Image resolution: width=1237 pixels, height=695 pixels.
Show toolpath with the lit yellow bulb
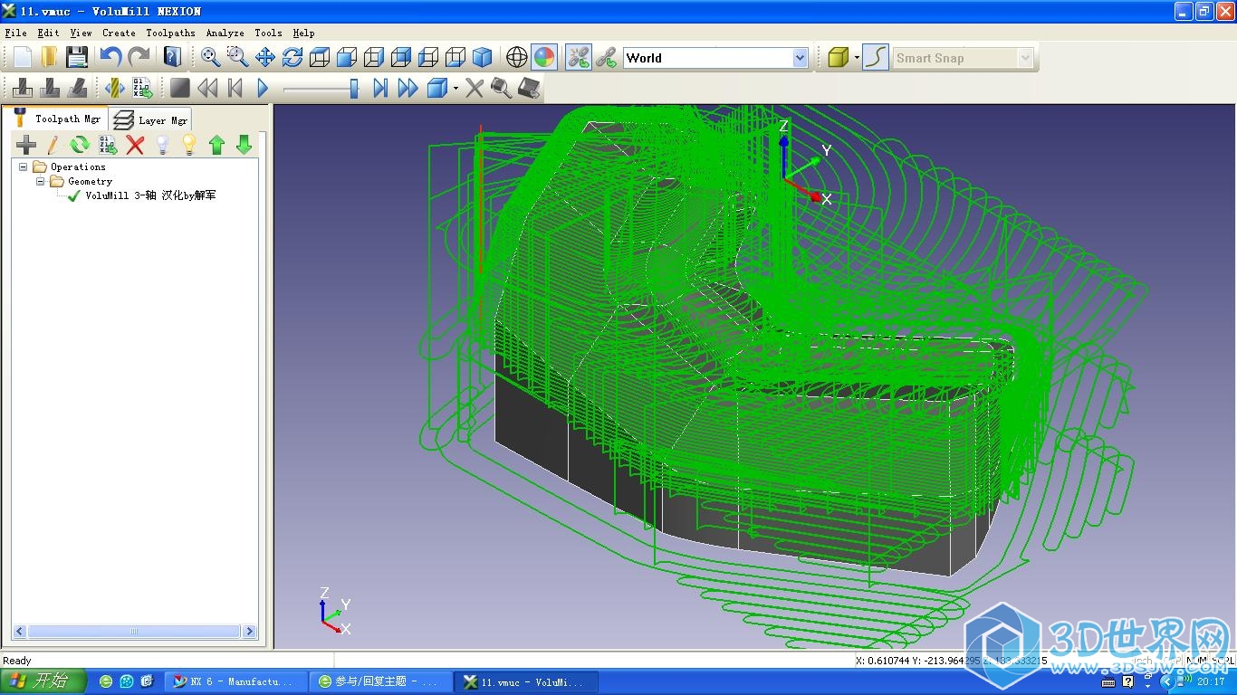point(188,144)
